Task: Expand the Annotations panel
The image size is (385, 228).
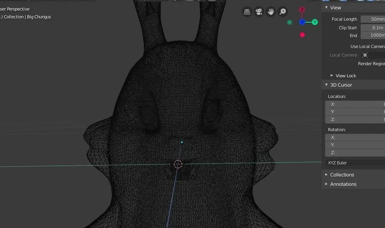Action: pyautogui.click(x=326, y=184)
